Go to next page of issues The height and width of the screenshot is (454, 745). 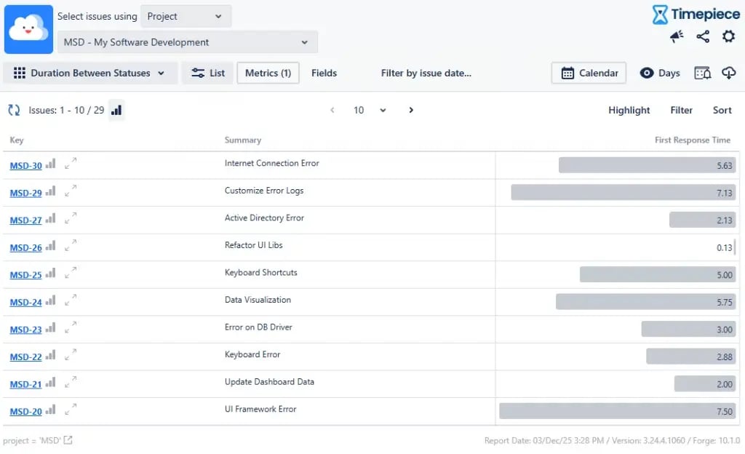[411, 111]
